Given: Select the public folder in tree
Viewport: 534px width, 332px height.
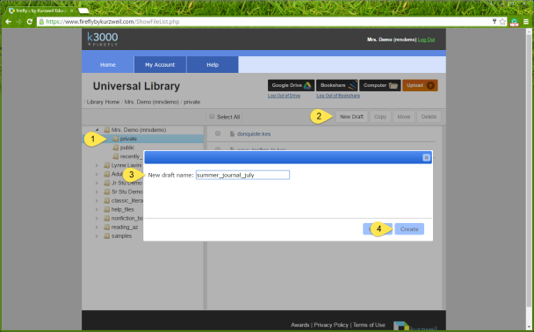Looking at the screenshot, I should 127,148.
